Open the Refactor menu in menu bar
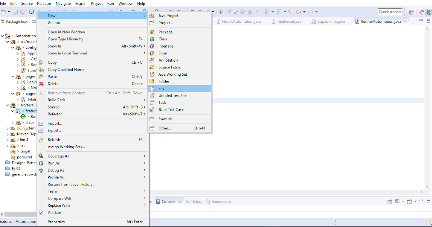 pyautogui.click(x=44, y=3)
